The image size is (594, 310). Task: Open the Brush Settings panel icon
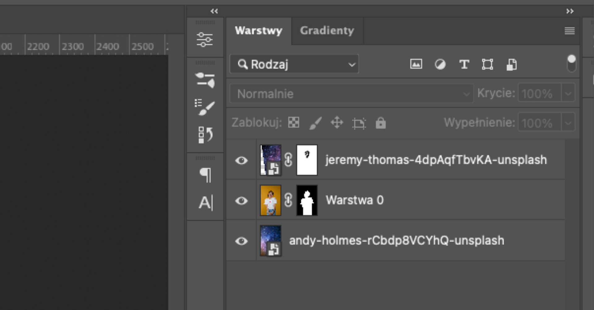pyautogui.click(x=205, y=80)
